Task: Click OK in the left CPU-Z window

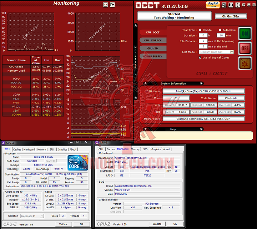Action: [81, 224]
